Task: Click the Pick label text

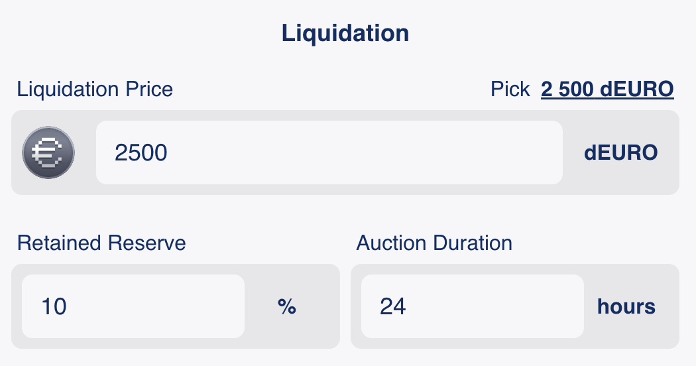Action: [x=510, y=89]
